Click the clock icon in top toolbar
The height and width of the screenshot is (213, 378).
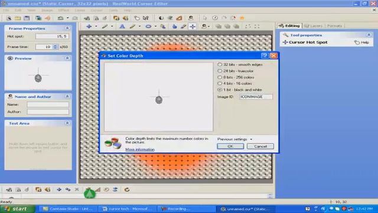coord(215,18)
